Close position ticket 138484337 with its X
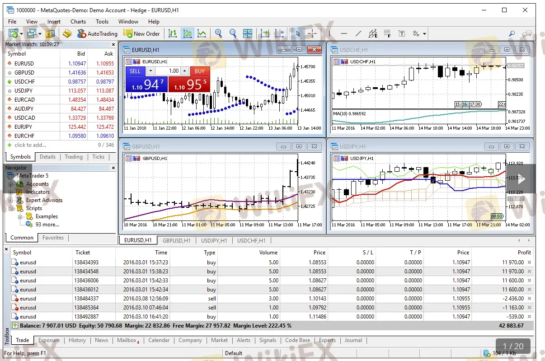 point(529,299)
